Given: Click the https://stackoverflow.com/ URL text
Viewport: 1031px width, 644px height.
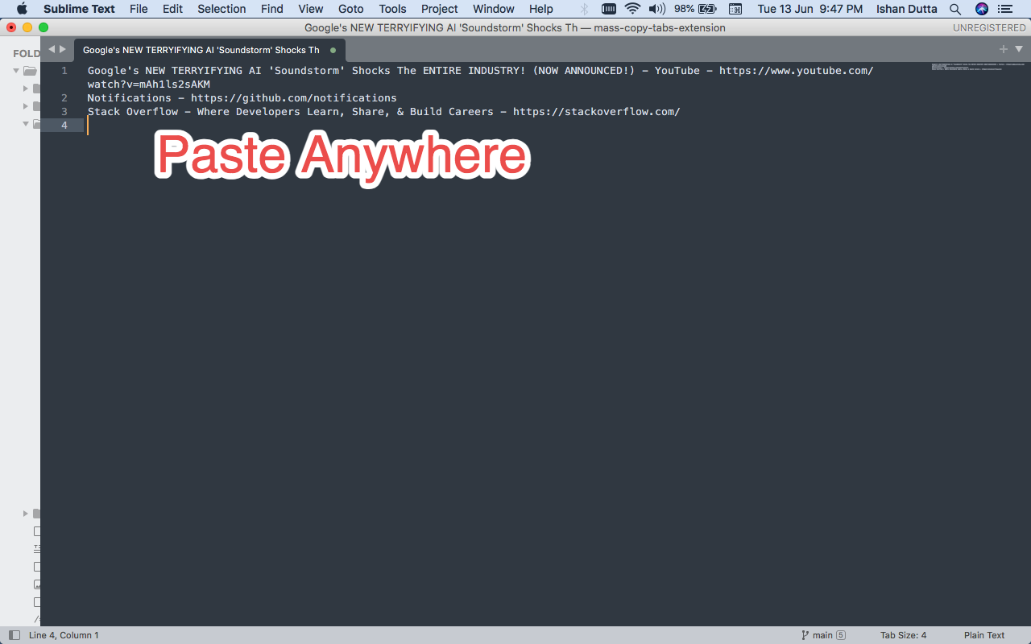Looking at the screenshot, I should pyautogui.click(x=597, y=112).
